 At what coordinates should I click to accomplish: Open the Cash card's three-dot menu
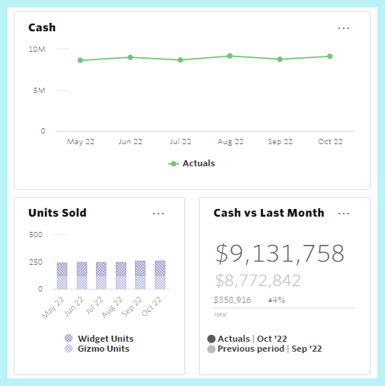point(344,28)
